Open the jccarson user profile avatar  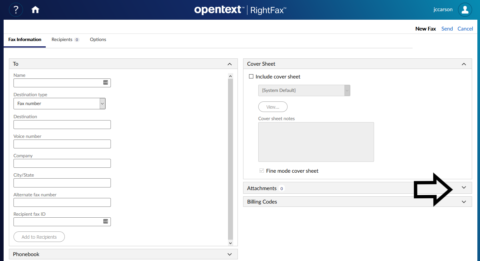click(465, 10)
